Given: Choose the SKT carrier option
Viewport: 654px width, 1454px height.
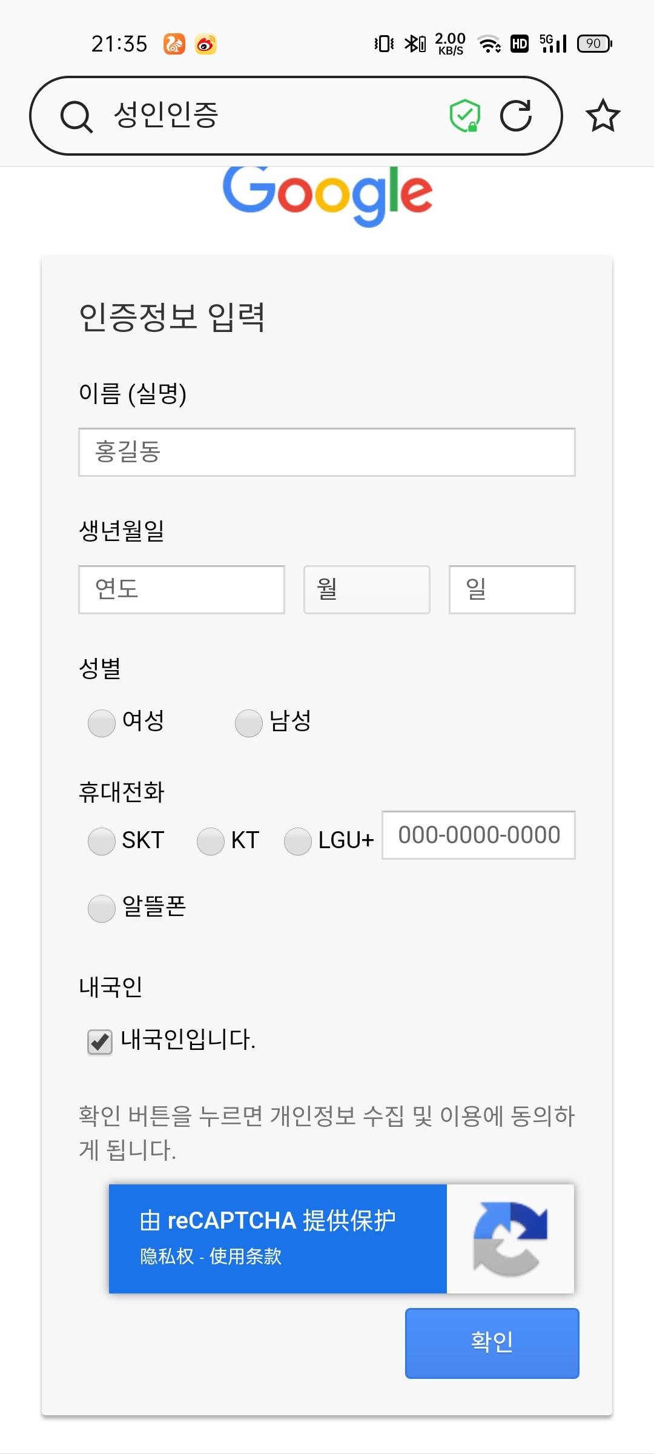Looking at the screenshot, I should pos(102,842).
